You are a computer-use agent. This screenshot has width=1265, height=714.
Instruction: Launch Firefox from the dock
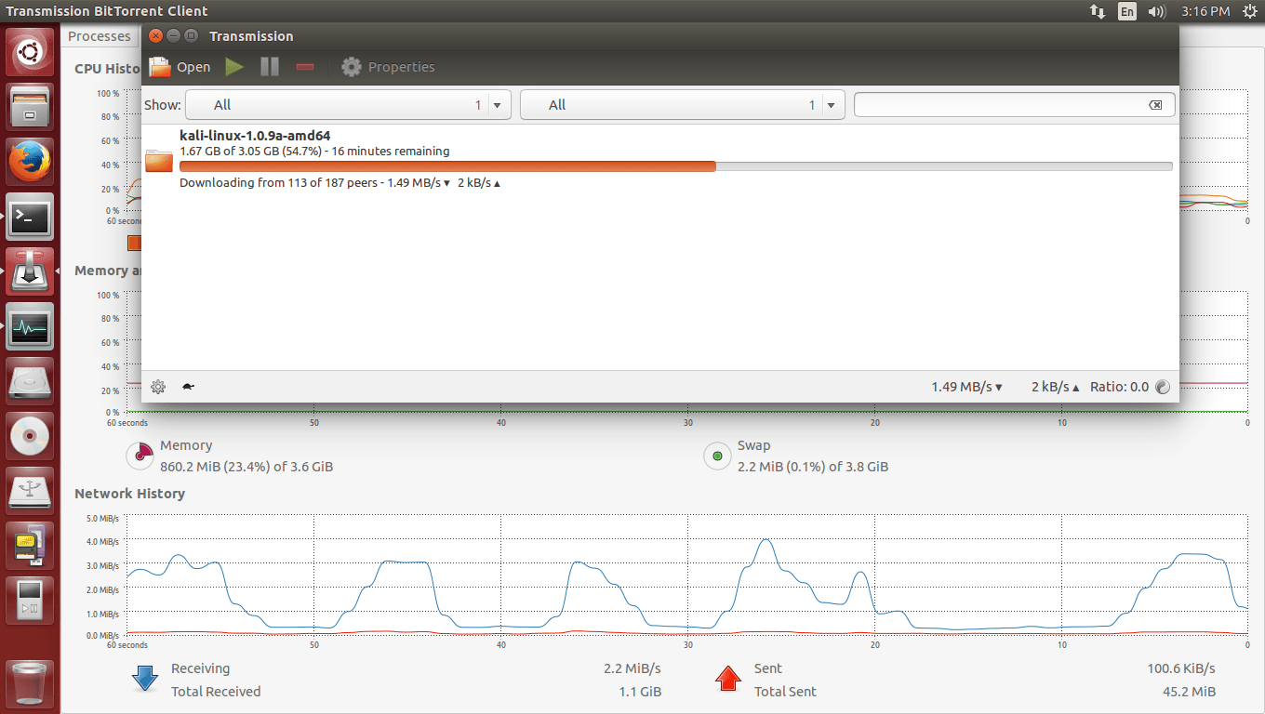coord(31,162)
